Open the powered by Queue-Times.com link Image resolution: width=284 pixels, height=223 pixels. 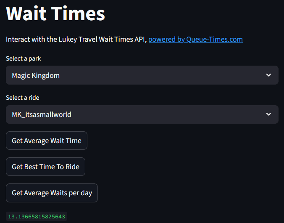195,40
